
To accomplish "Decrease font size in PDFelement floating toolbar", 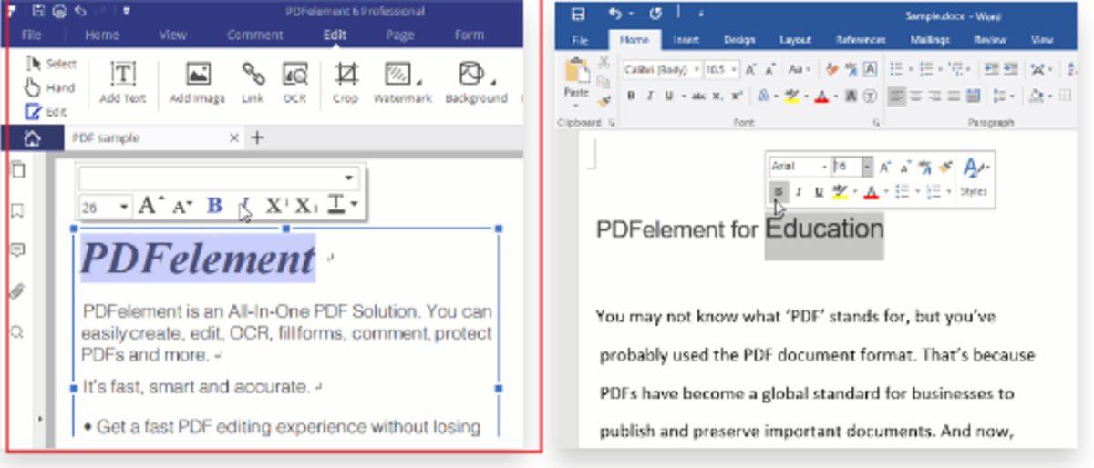I will tap(181, 206).
